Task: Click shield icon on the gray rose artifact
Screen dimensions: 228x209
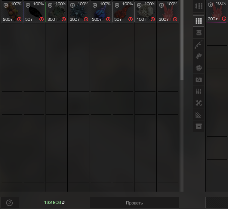Action: pos(139,5)
